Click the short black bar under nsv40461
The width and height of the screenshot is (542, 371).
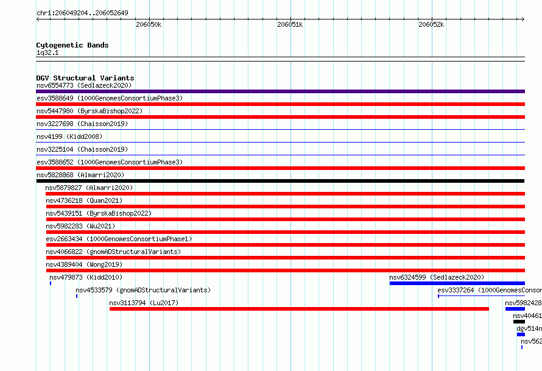pyautogui.click(x=519, y=322)
